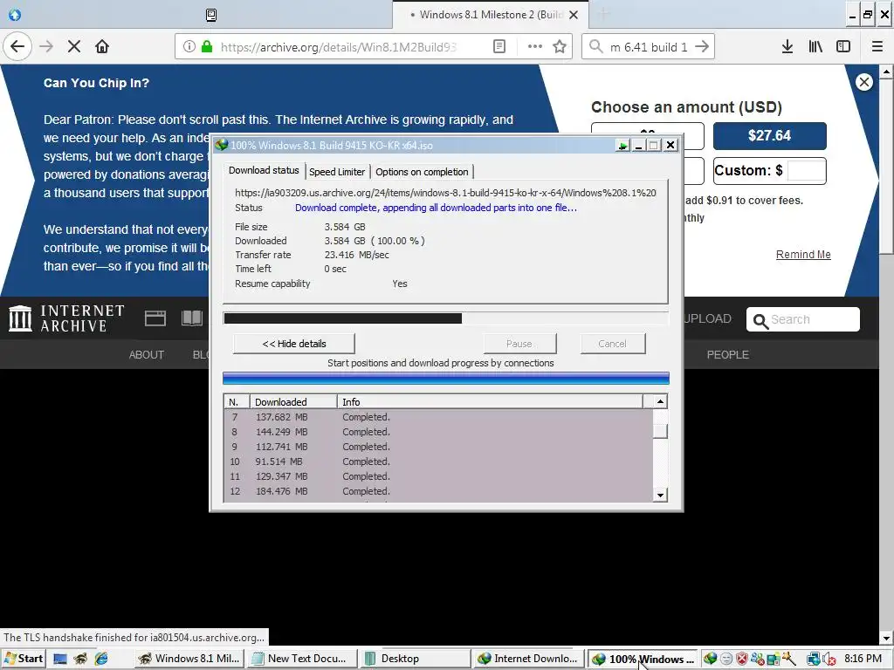Switch to New Text Document taskbar button
This screenshot has height=670, width=894.
[300, 659]
